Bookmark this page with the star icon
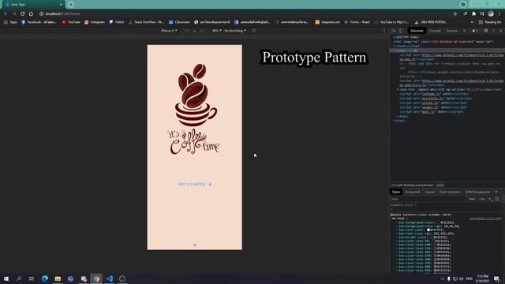505x284 pixels. 454,14
